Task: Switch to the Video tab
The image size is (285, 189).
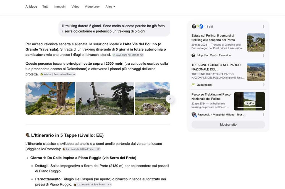Action: (75, 7)
